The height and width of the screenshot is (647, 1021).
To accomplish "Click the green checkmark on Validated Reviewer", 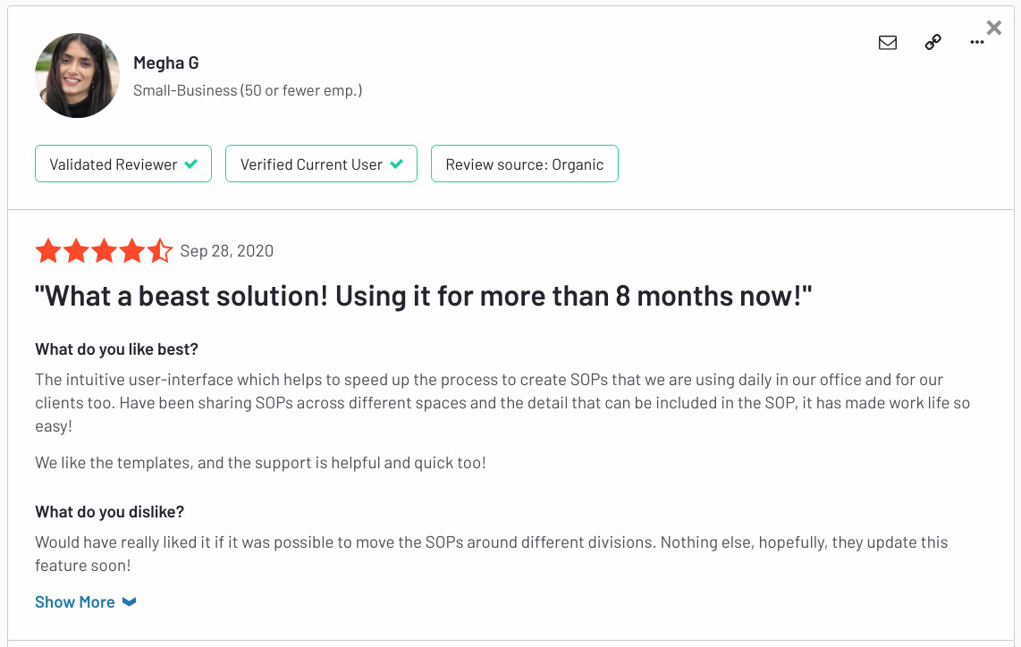I will 190,164.
